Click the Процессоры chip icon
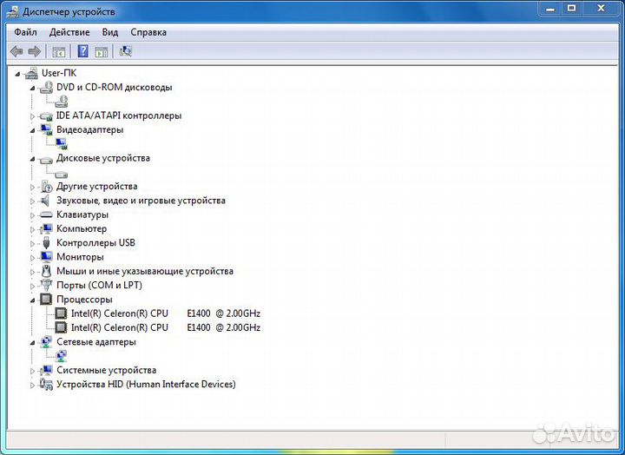 pyautogui.click(x=46, y=299)
